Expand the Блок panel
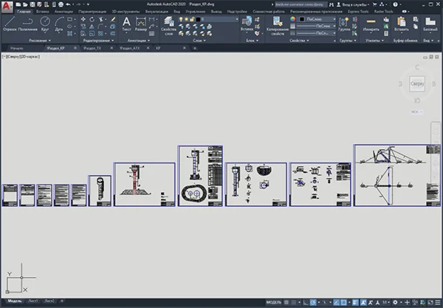 point(252,41)
